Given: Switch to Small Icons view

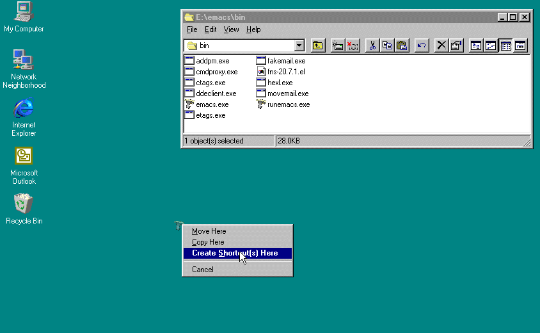Looking at the screenshot, I should [491, 45].
